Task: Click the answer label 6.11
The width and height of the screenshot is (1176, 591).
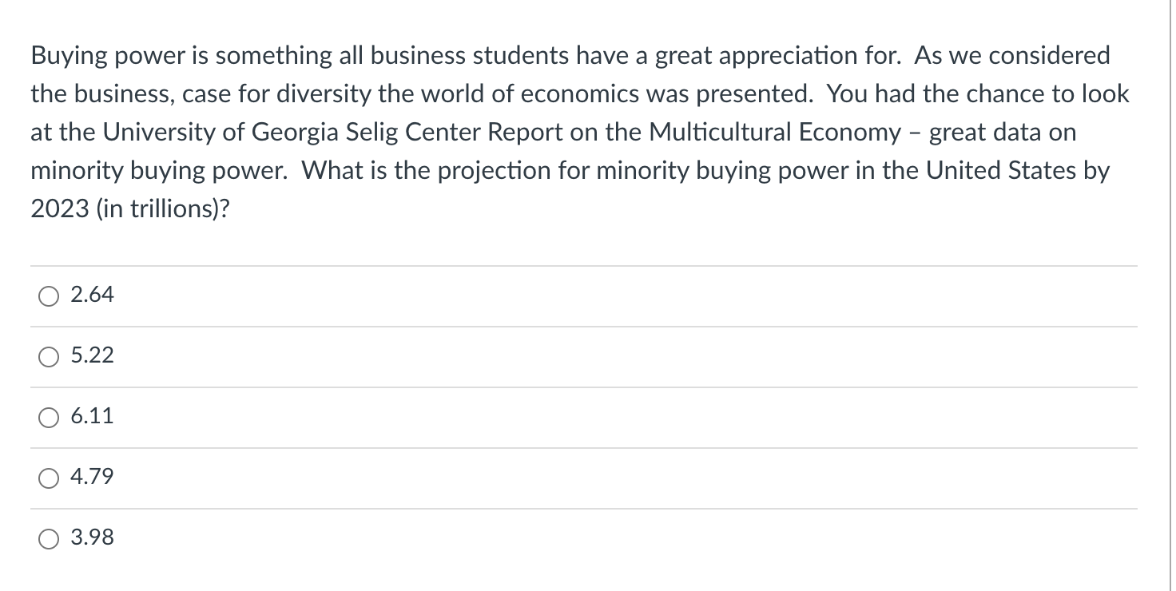Action: tap(91, 416)
